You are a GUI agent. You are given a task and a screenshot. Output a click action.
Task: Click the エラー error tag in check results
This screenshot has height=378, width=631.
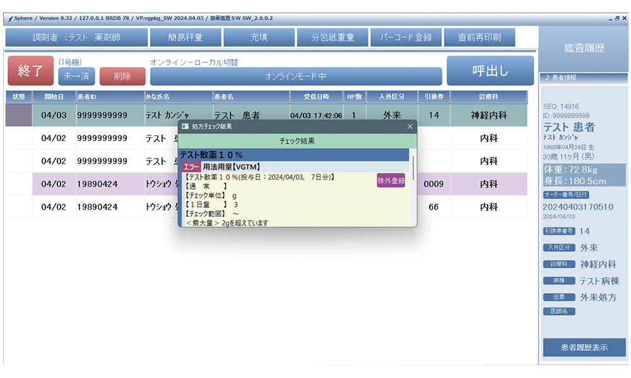point(191,167)
